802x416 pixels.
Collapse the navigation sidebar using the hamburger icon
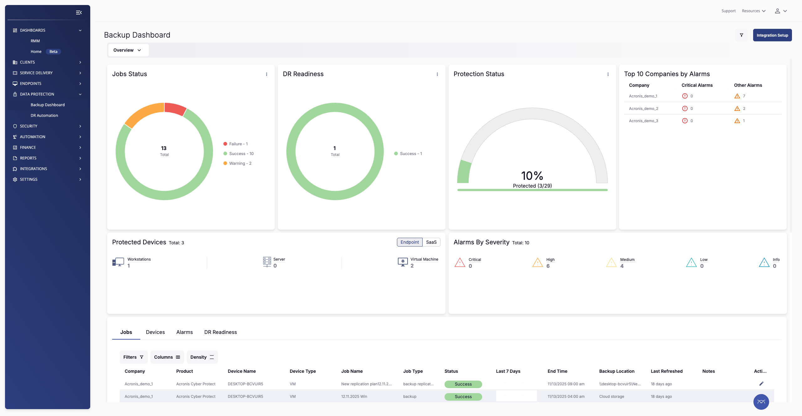[79, 12]
